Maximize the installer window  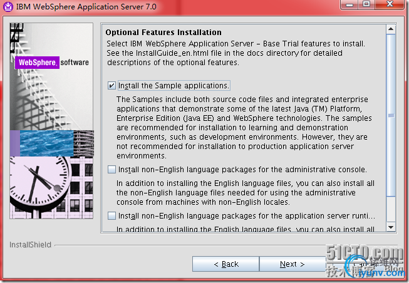(x=366, y=4)
